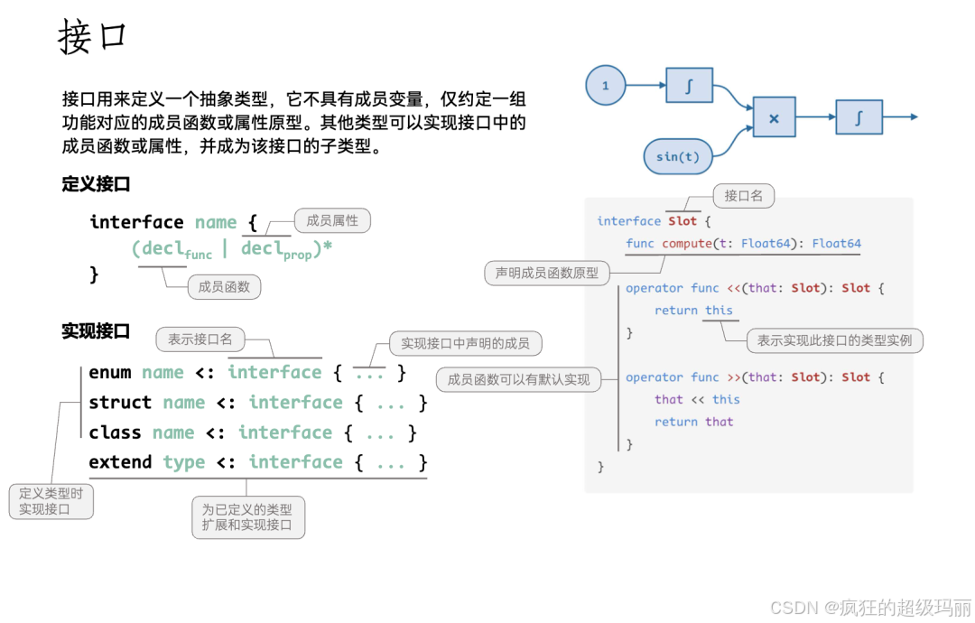Image resolution: width=975 pixels, height=623 pixels.
Task: Click the code line 'interface Slot {'
Action: coord(654,220)
